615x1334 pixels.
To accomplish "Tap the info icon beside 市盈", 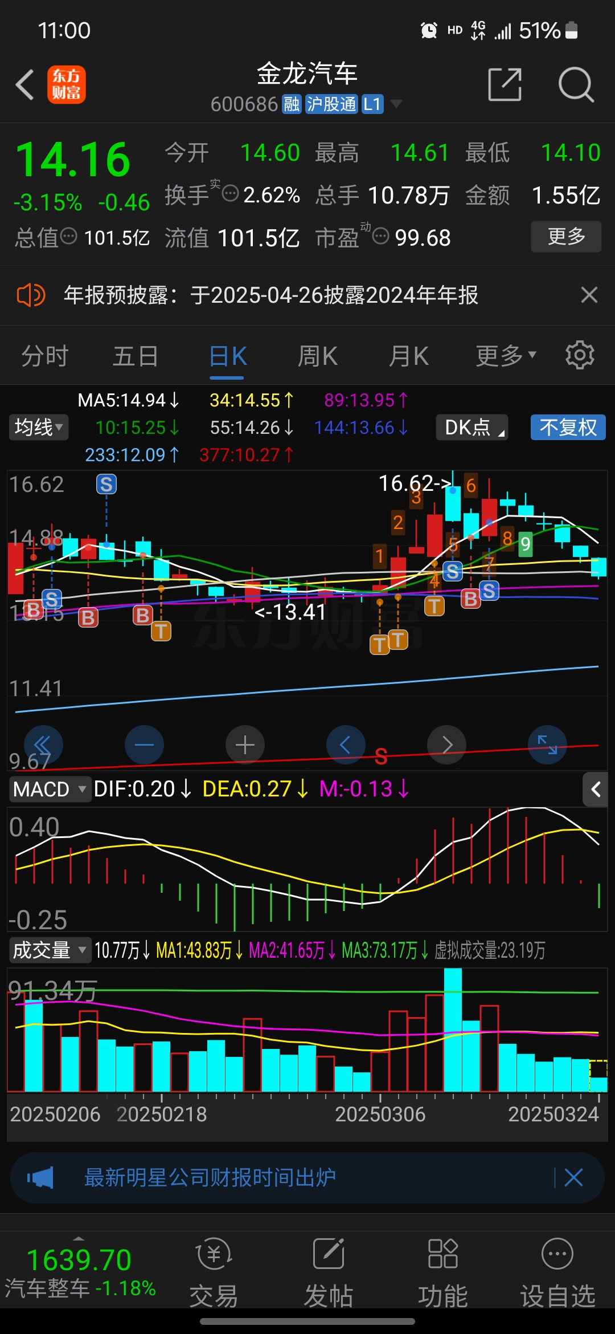I will point(380,235).
